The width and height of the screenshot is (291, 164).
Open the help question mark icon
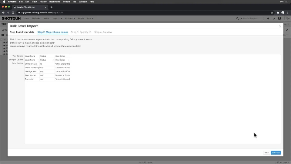[279, 19]
